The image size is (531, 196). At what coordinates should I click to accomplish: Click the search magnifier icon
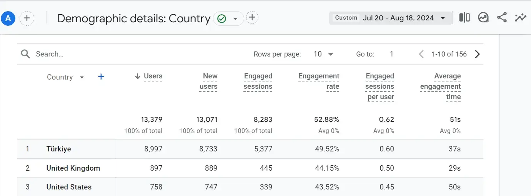point(25,54)
